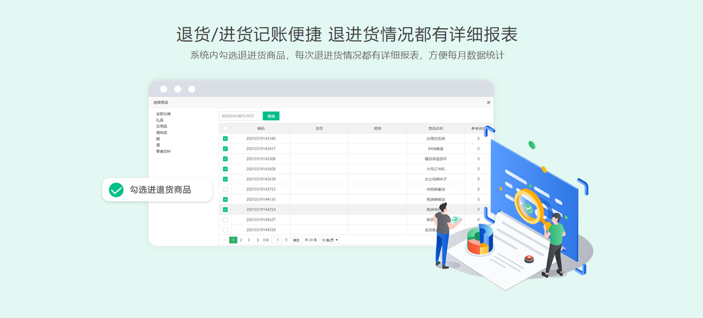The height and width of the screenshot is (318, 703).
Task: Click the green checkmark icon beside 勾选进退货商品
Action: (x=115, y=189)
